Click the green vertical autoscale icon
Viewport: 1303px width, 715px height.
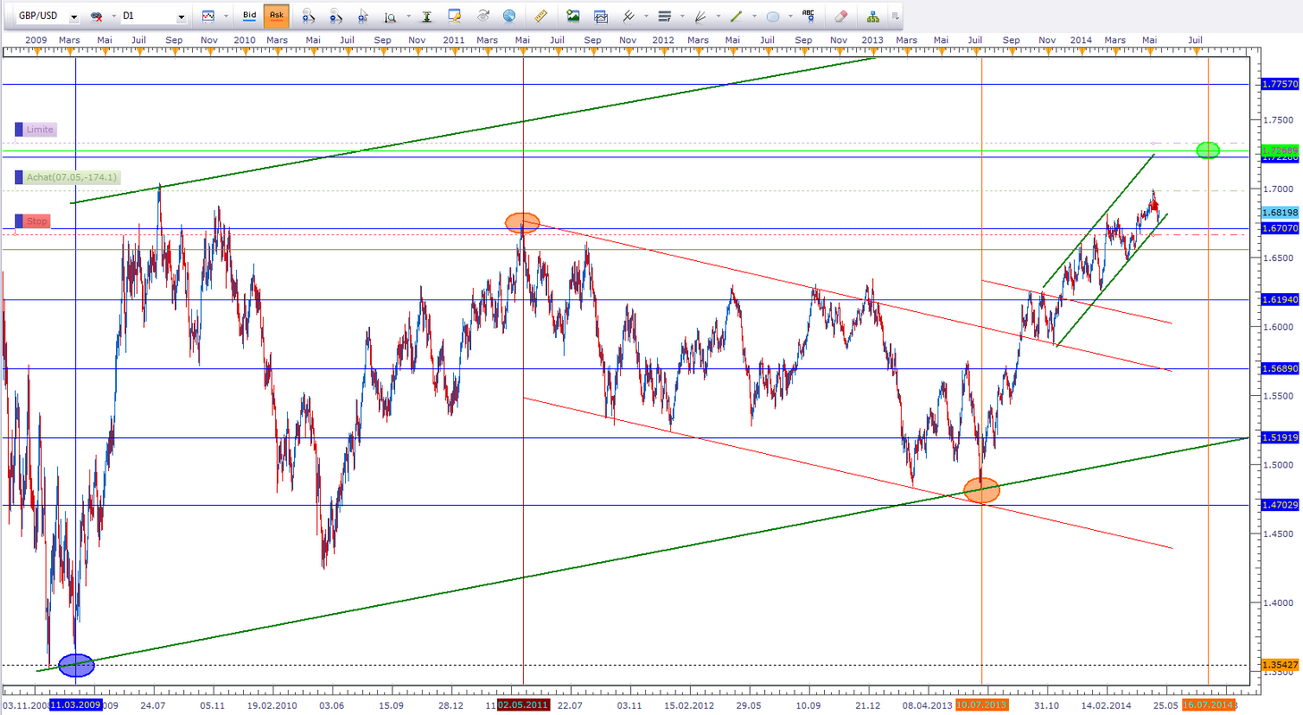pos(426,16)
